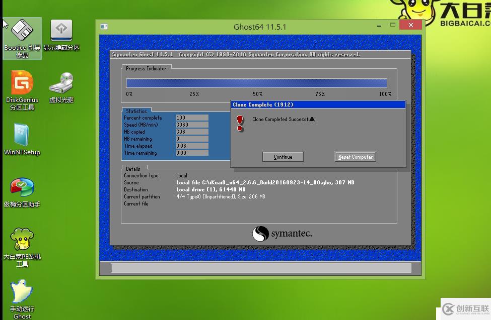Click the 50% progress scale label
This screenshot has width=491, height=320.
[x=258, y=94]
